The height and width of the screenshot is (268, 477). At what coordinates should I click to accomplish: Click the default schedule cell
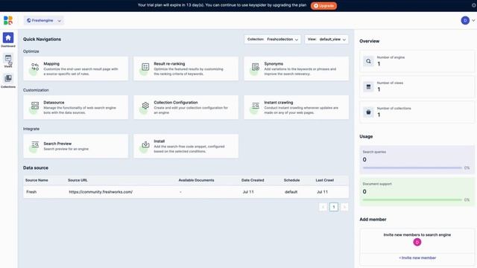coord(291,192)
